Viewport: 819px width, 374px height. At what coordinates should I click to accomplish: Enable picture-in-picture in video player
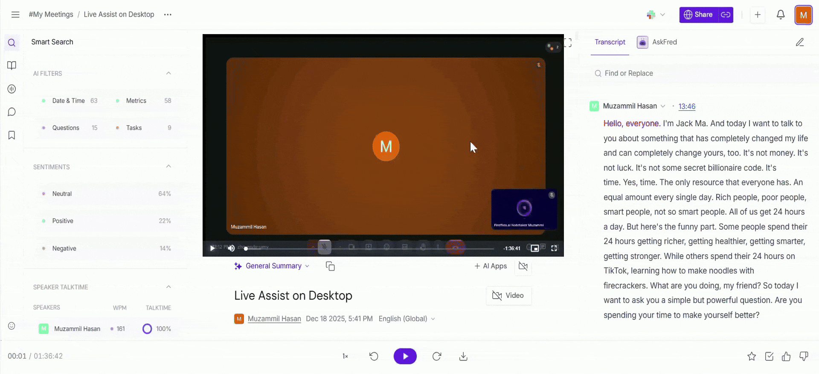pyautogui.click(x=534, y=248)
